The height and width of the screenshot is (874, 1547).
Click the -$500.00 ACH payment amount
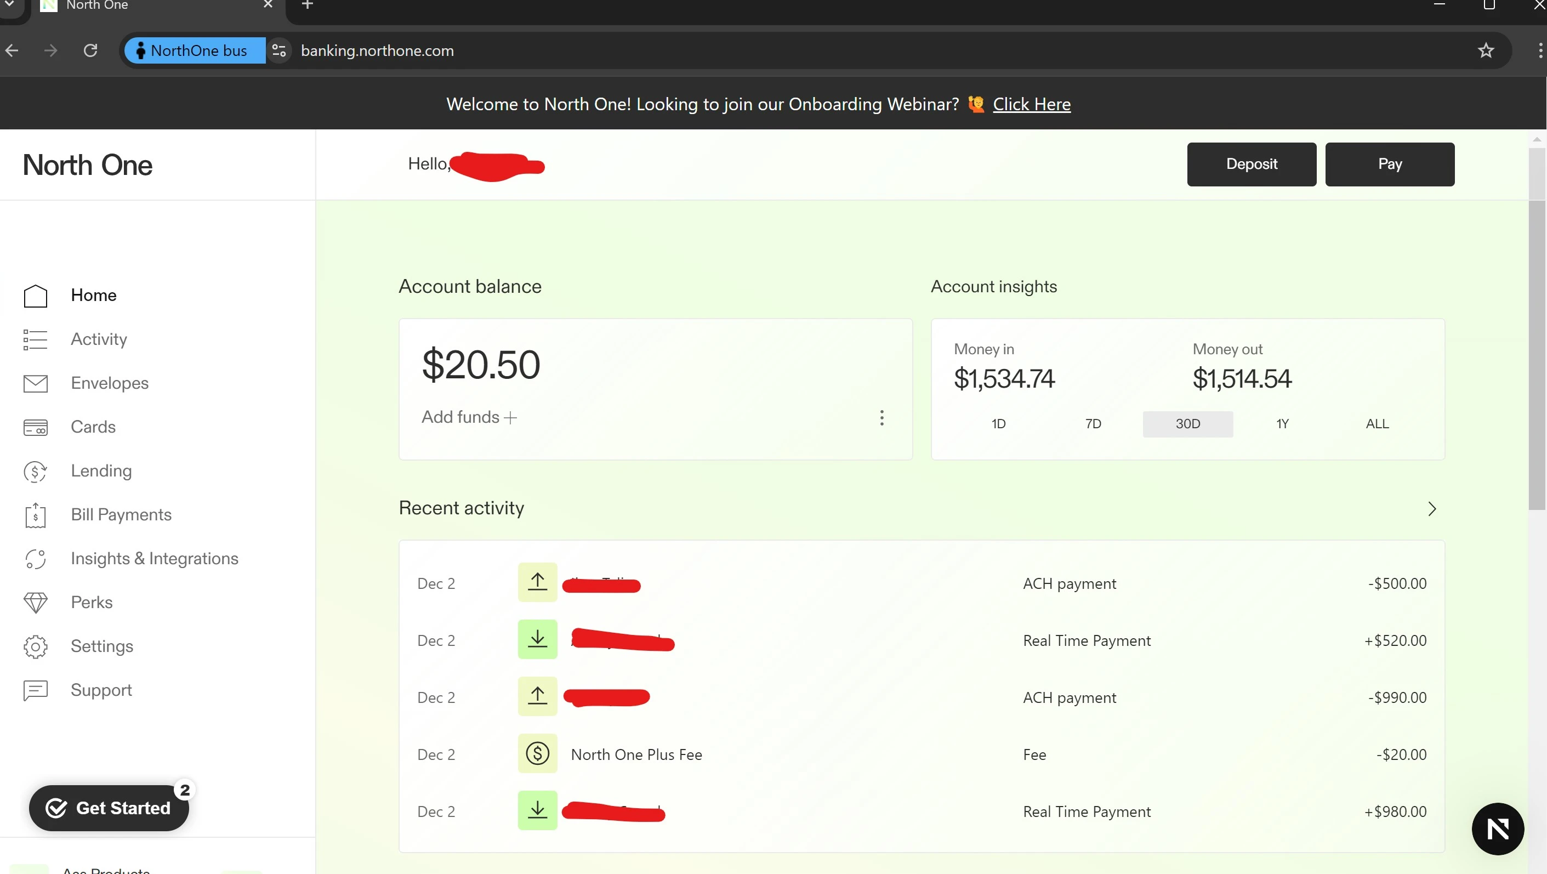pyautogui.click(x=1397, y=583)
